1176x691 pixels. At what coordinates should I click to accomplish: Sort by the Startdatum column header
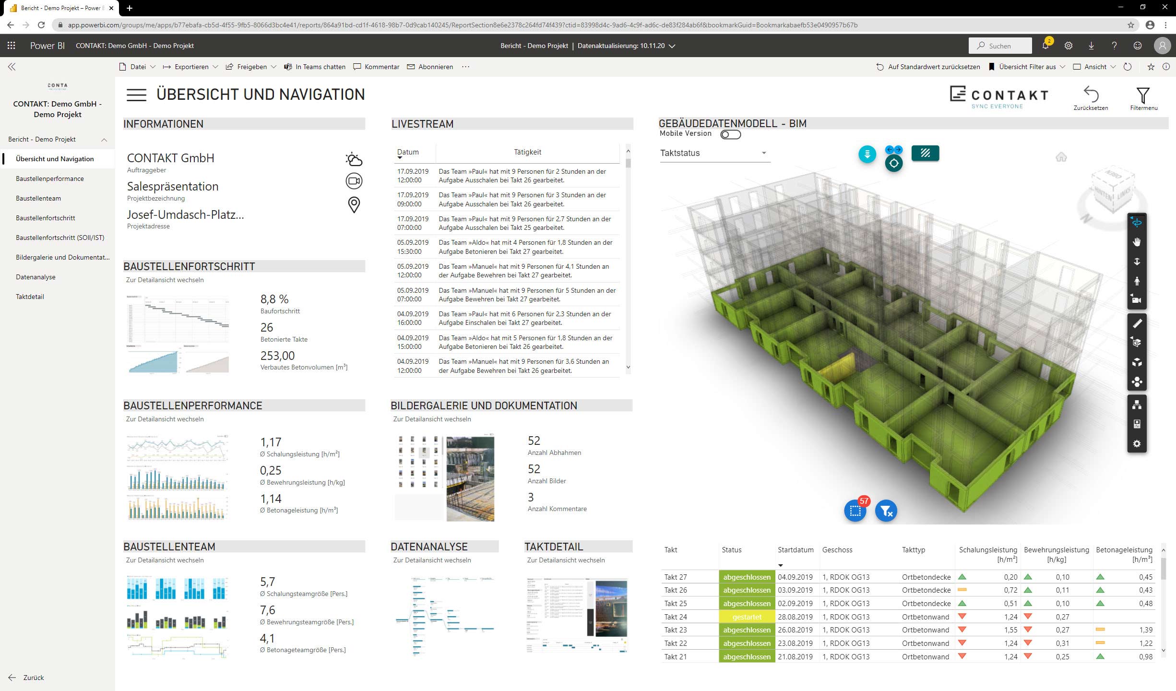pyautogui.click(x=796, y=550)
